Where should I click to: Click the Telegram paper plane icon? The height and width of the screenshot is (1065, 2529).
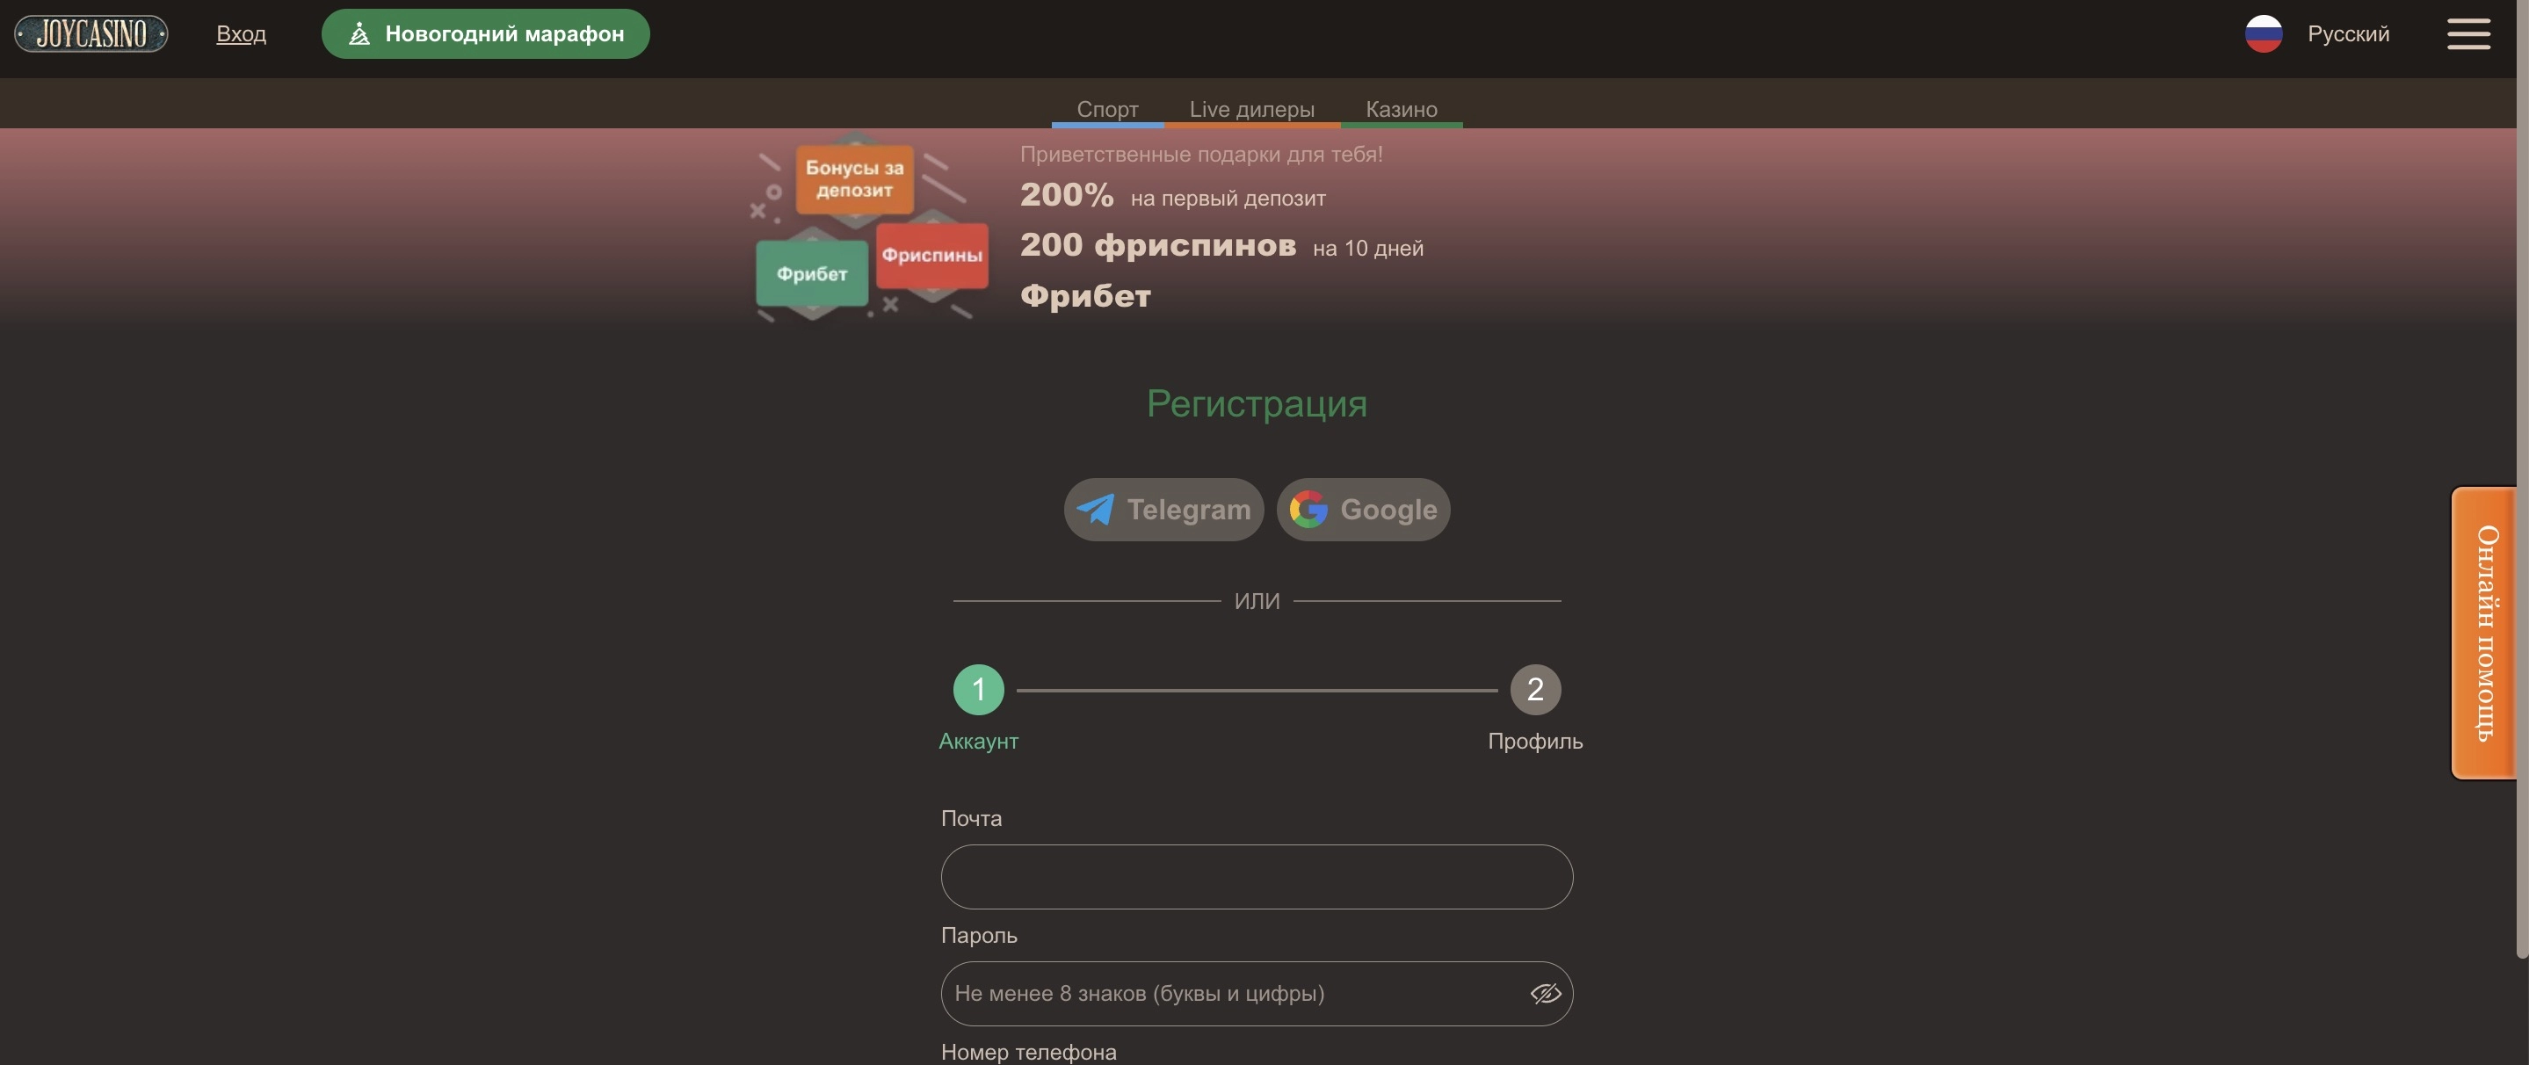pos(1095,510)
